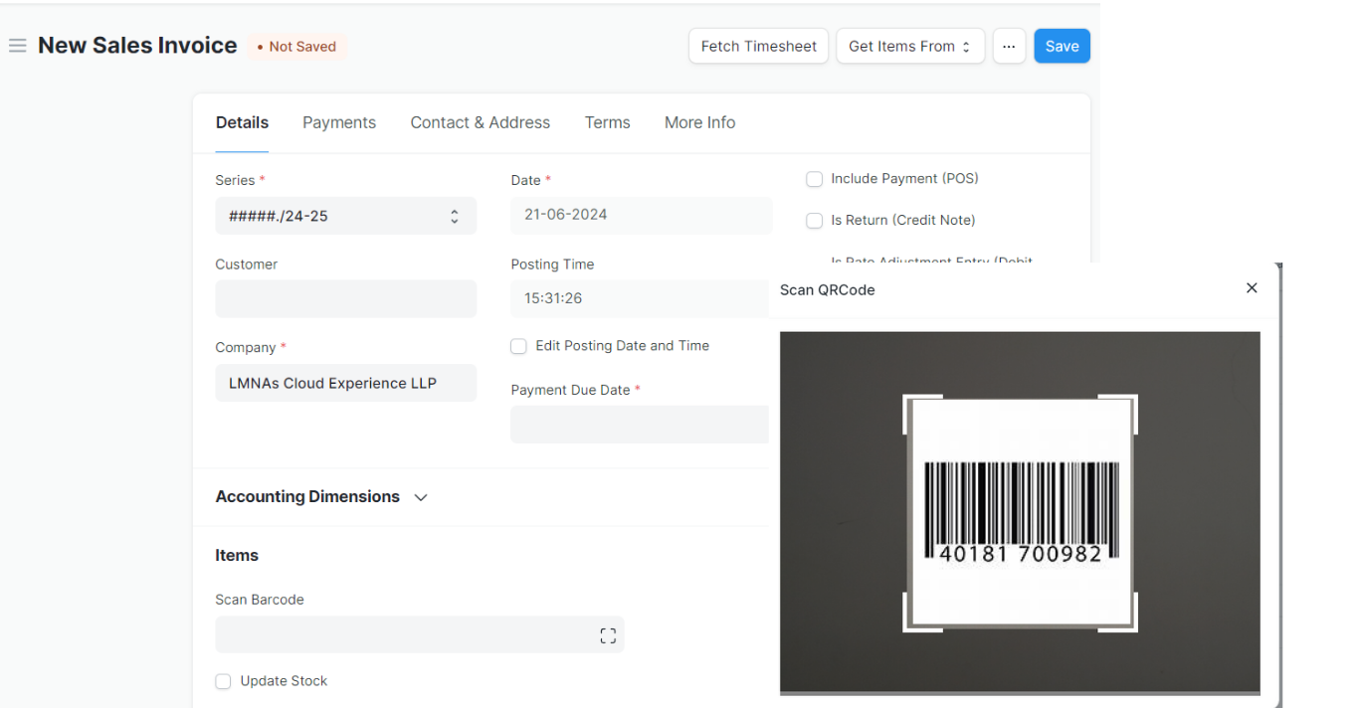Click the Posting Time field 15:31:26
Viewport: 1359px width, 708px height.
coord(640,299)
